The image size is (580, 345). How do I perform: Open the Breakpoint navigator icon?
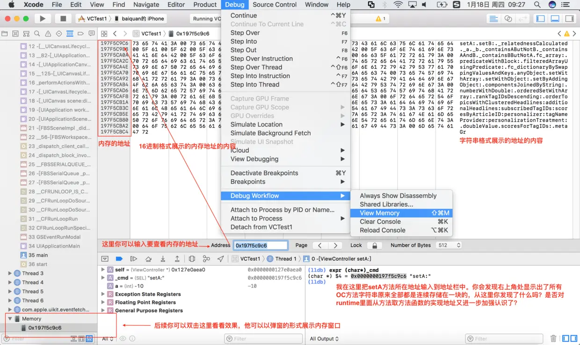80,34
